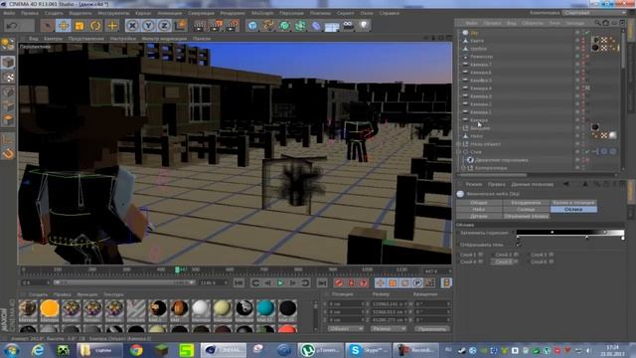Add a Cube primitive object
This screenshot has height=358, width=636.
252,26
